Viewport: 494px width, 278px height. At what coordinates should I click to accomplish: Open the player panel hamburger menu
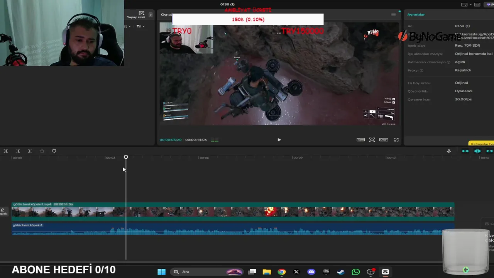393,15
